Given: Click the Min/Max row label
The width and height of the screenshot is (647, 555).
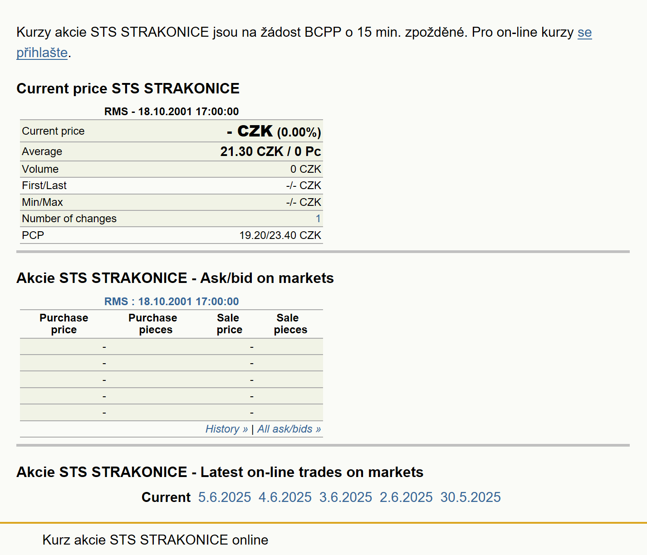Looking at the screenshot, I should click(x=42, y=202).
